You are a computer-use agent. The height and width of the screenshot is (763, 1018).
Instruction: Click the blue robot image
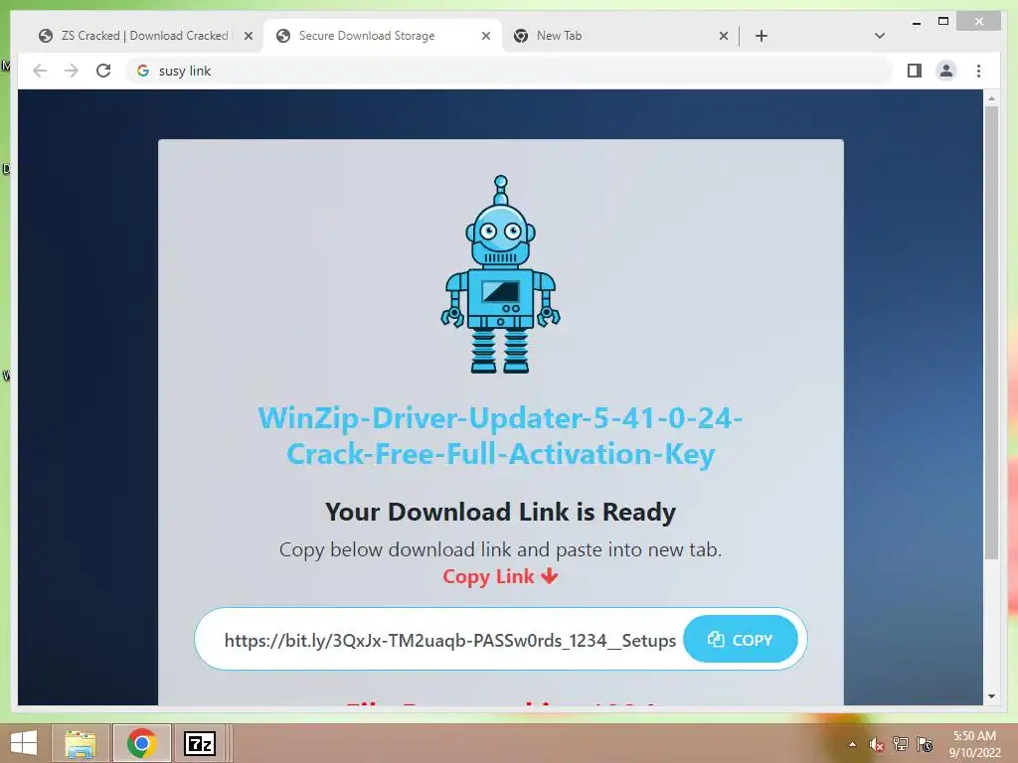[501, 274]
